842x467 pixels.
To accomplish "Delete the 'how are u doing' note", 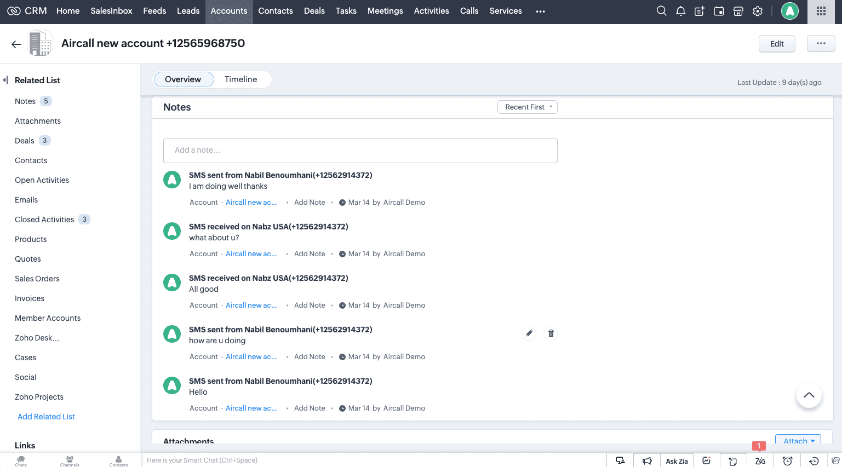I will click(x=551, y=333).
